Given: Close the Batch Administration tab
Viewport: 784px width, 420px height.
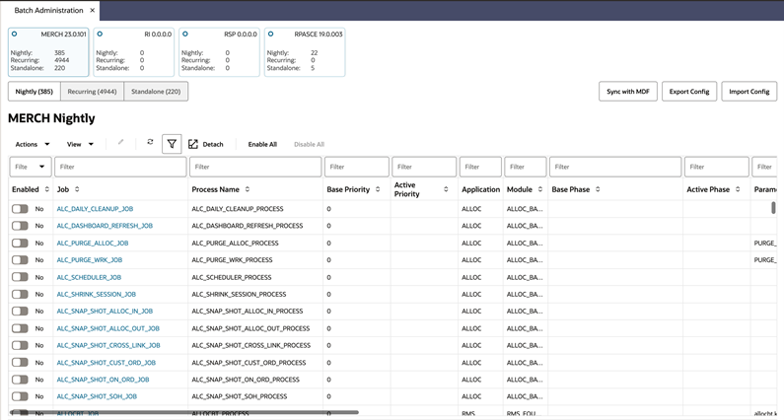Looking at the screenshot, I should click(92, 10).
